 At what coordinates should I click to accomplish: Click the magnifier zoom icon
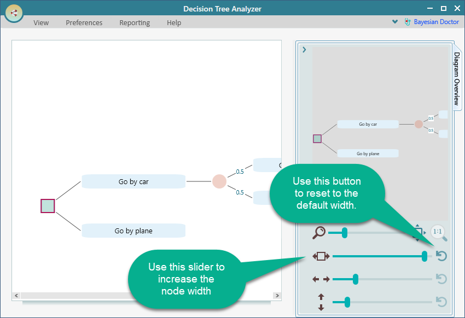(319, 233)
